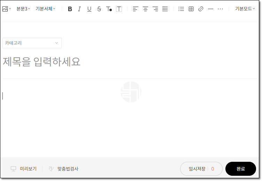Insert a horizontal divider line
The height and width of the screenshot is (181, 262).
tap(210, 9)
